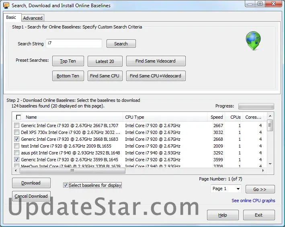Click the Search String input field
The height and width of the screenshot is (227, 285).
74,43
